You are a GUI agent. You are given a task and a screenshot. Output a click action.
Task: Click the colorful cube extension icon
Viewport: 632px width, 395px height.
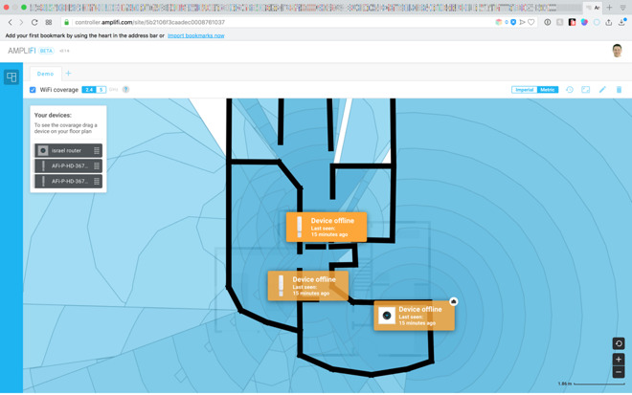coord(499,23)
